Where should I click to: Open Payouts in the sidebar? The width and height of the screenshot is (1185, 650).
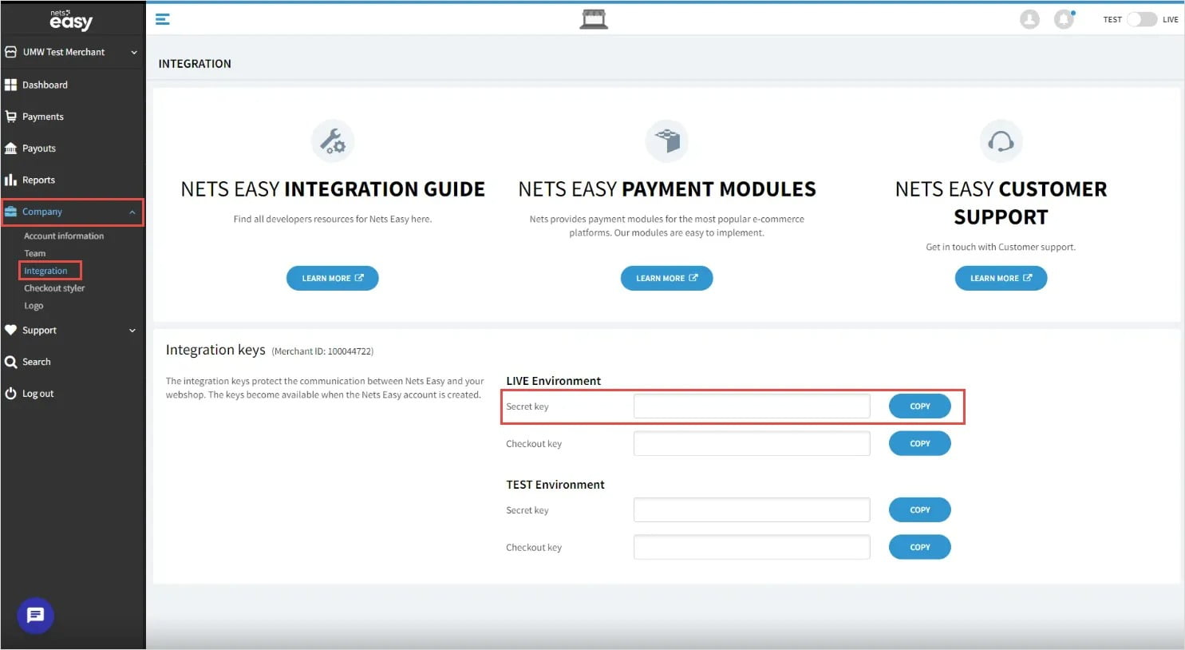pyautogui.click(x=39, y=149)
